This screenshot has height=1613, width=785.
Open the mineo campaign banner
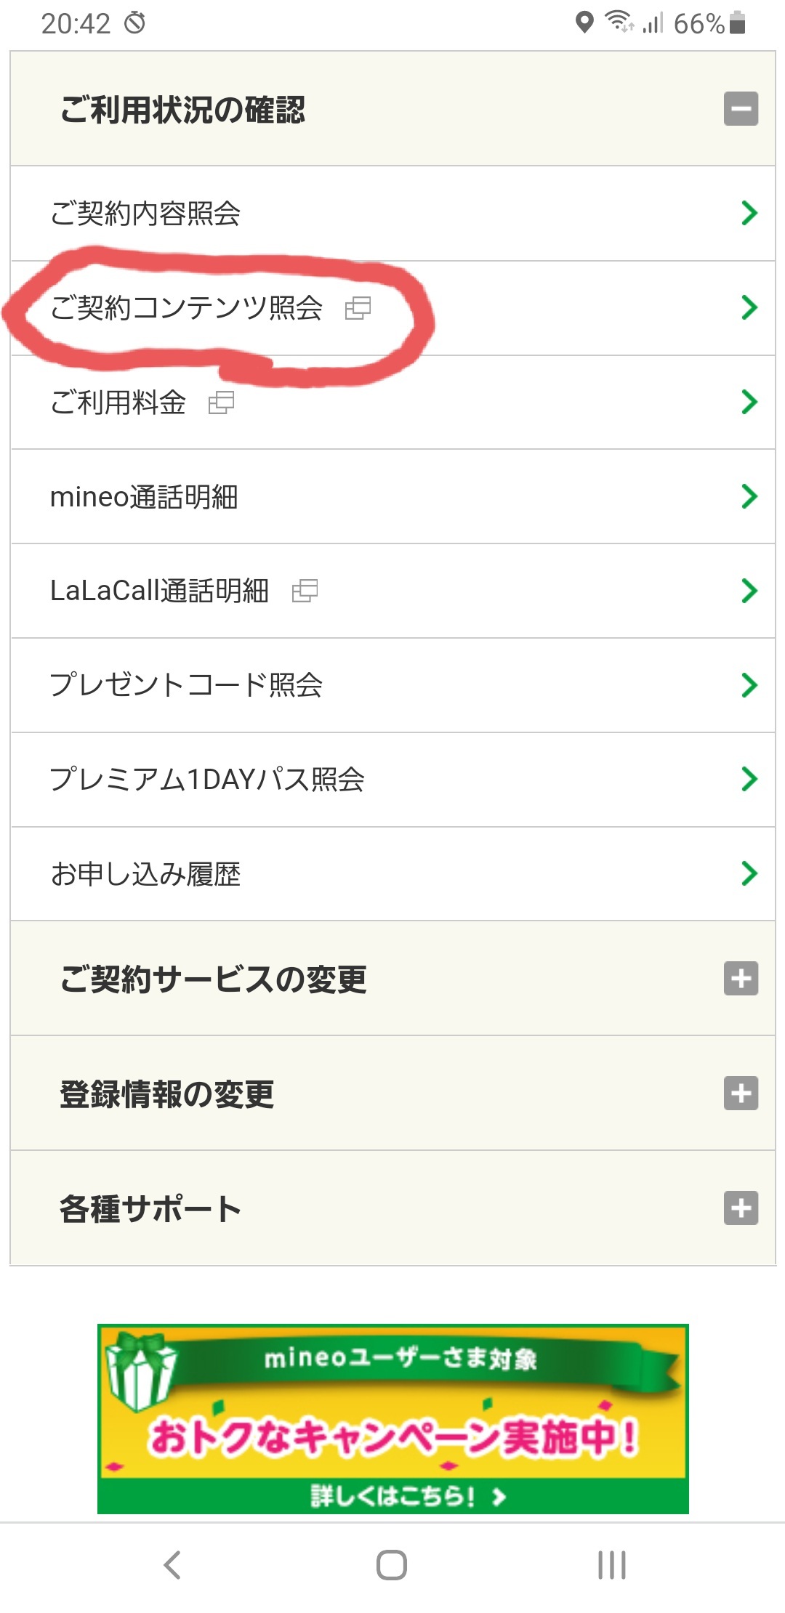(392, 1418)
